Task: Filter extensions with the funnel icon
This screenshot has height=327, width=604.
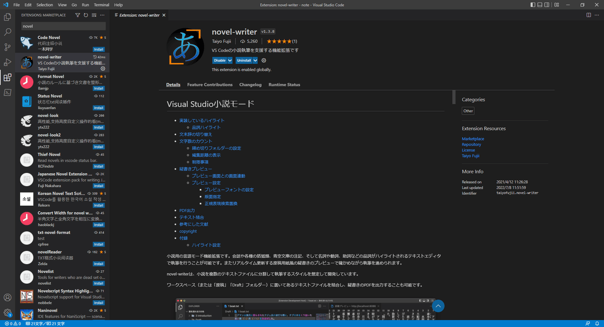Action: pyautogui.click(x=78, y=15)
